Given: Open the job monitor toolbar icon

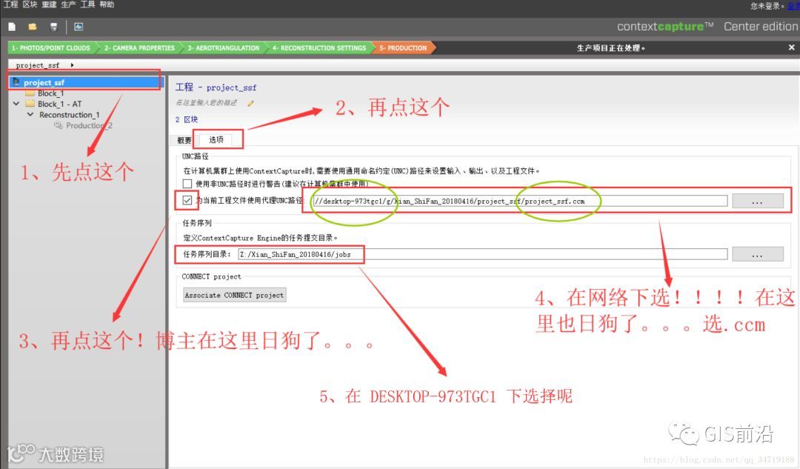Looking at the screenshot, I should [x=79, y=27].
